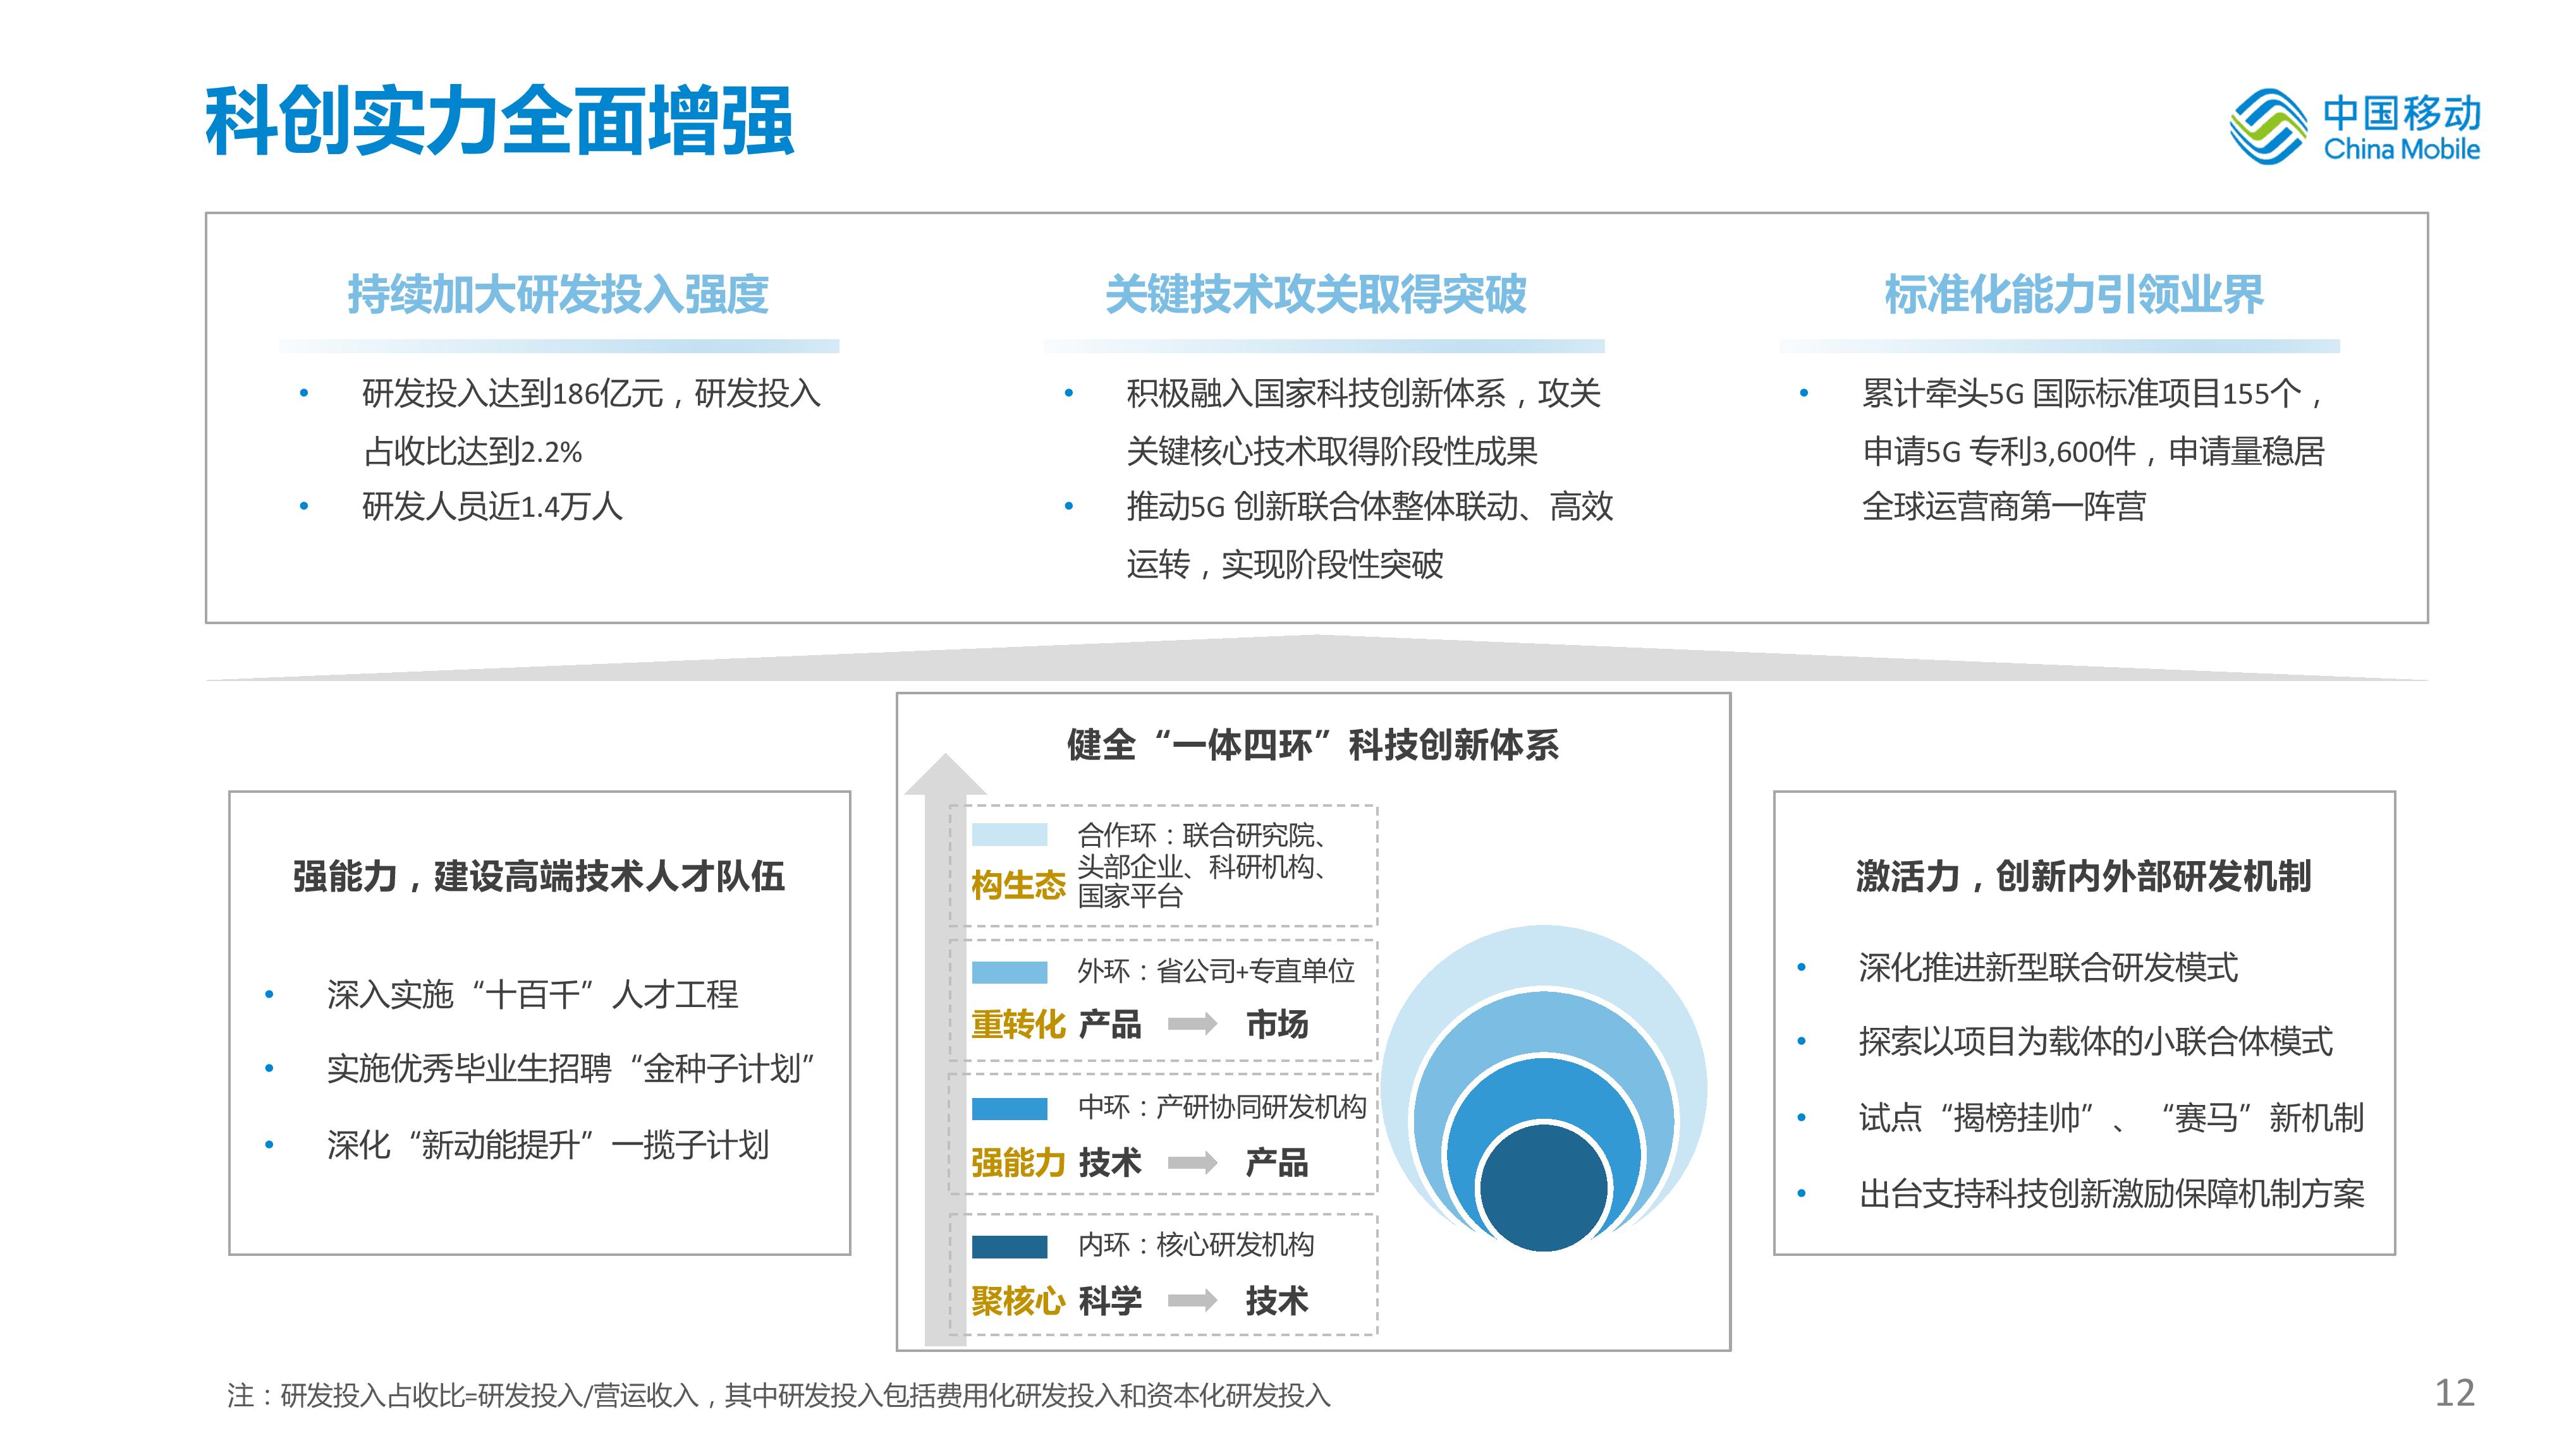Click the lightest blue 合作环 legend swatch

click(1009, 835)
